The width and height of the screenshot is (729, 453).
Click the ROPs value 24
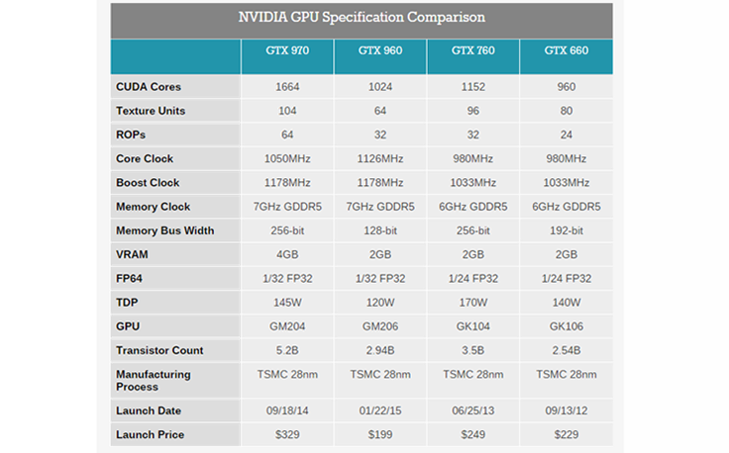[567, 135]
